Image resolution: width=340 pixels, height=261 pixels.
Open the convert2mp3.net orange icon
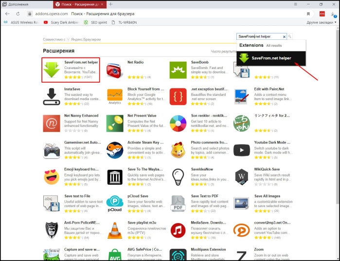tap(241, 230)
